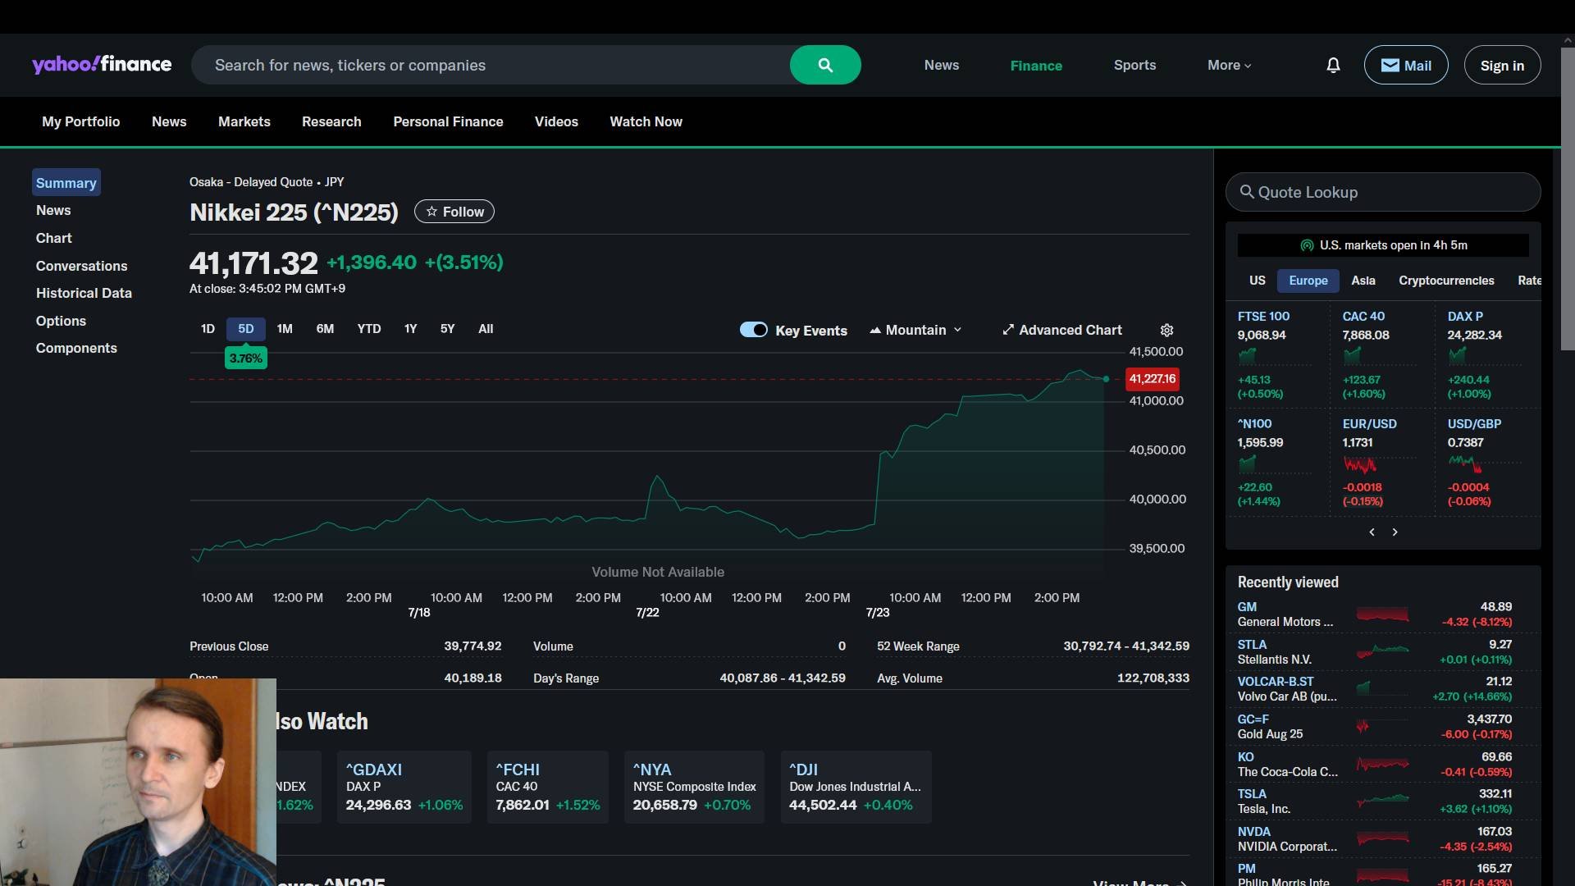
Task: Click the main search input field
Action: click(x=491, y=65)
